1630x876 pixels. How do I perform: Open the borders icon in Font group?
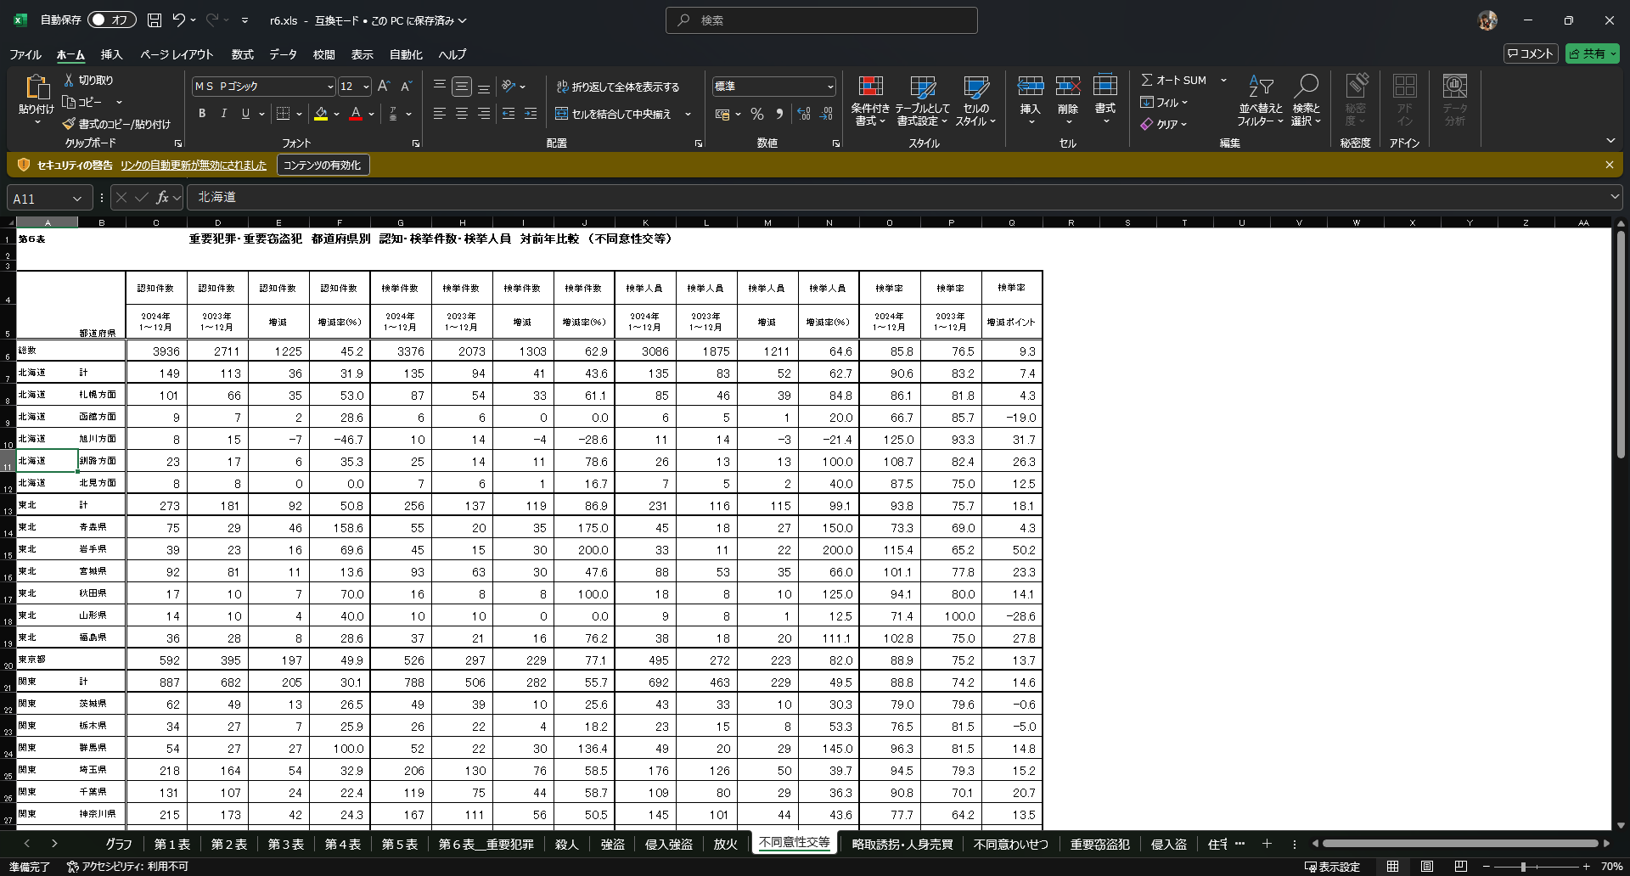tap(284, 114)
